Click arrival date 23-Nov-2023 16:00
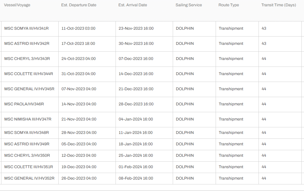304x191 pixels. pos(136,29)
